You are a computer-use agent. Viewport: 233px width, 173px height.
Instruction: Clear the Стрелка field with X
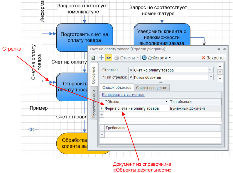point(131,70)
